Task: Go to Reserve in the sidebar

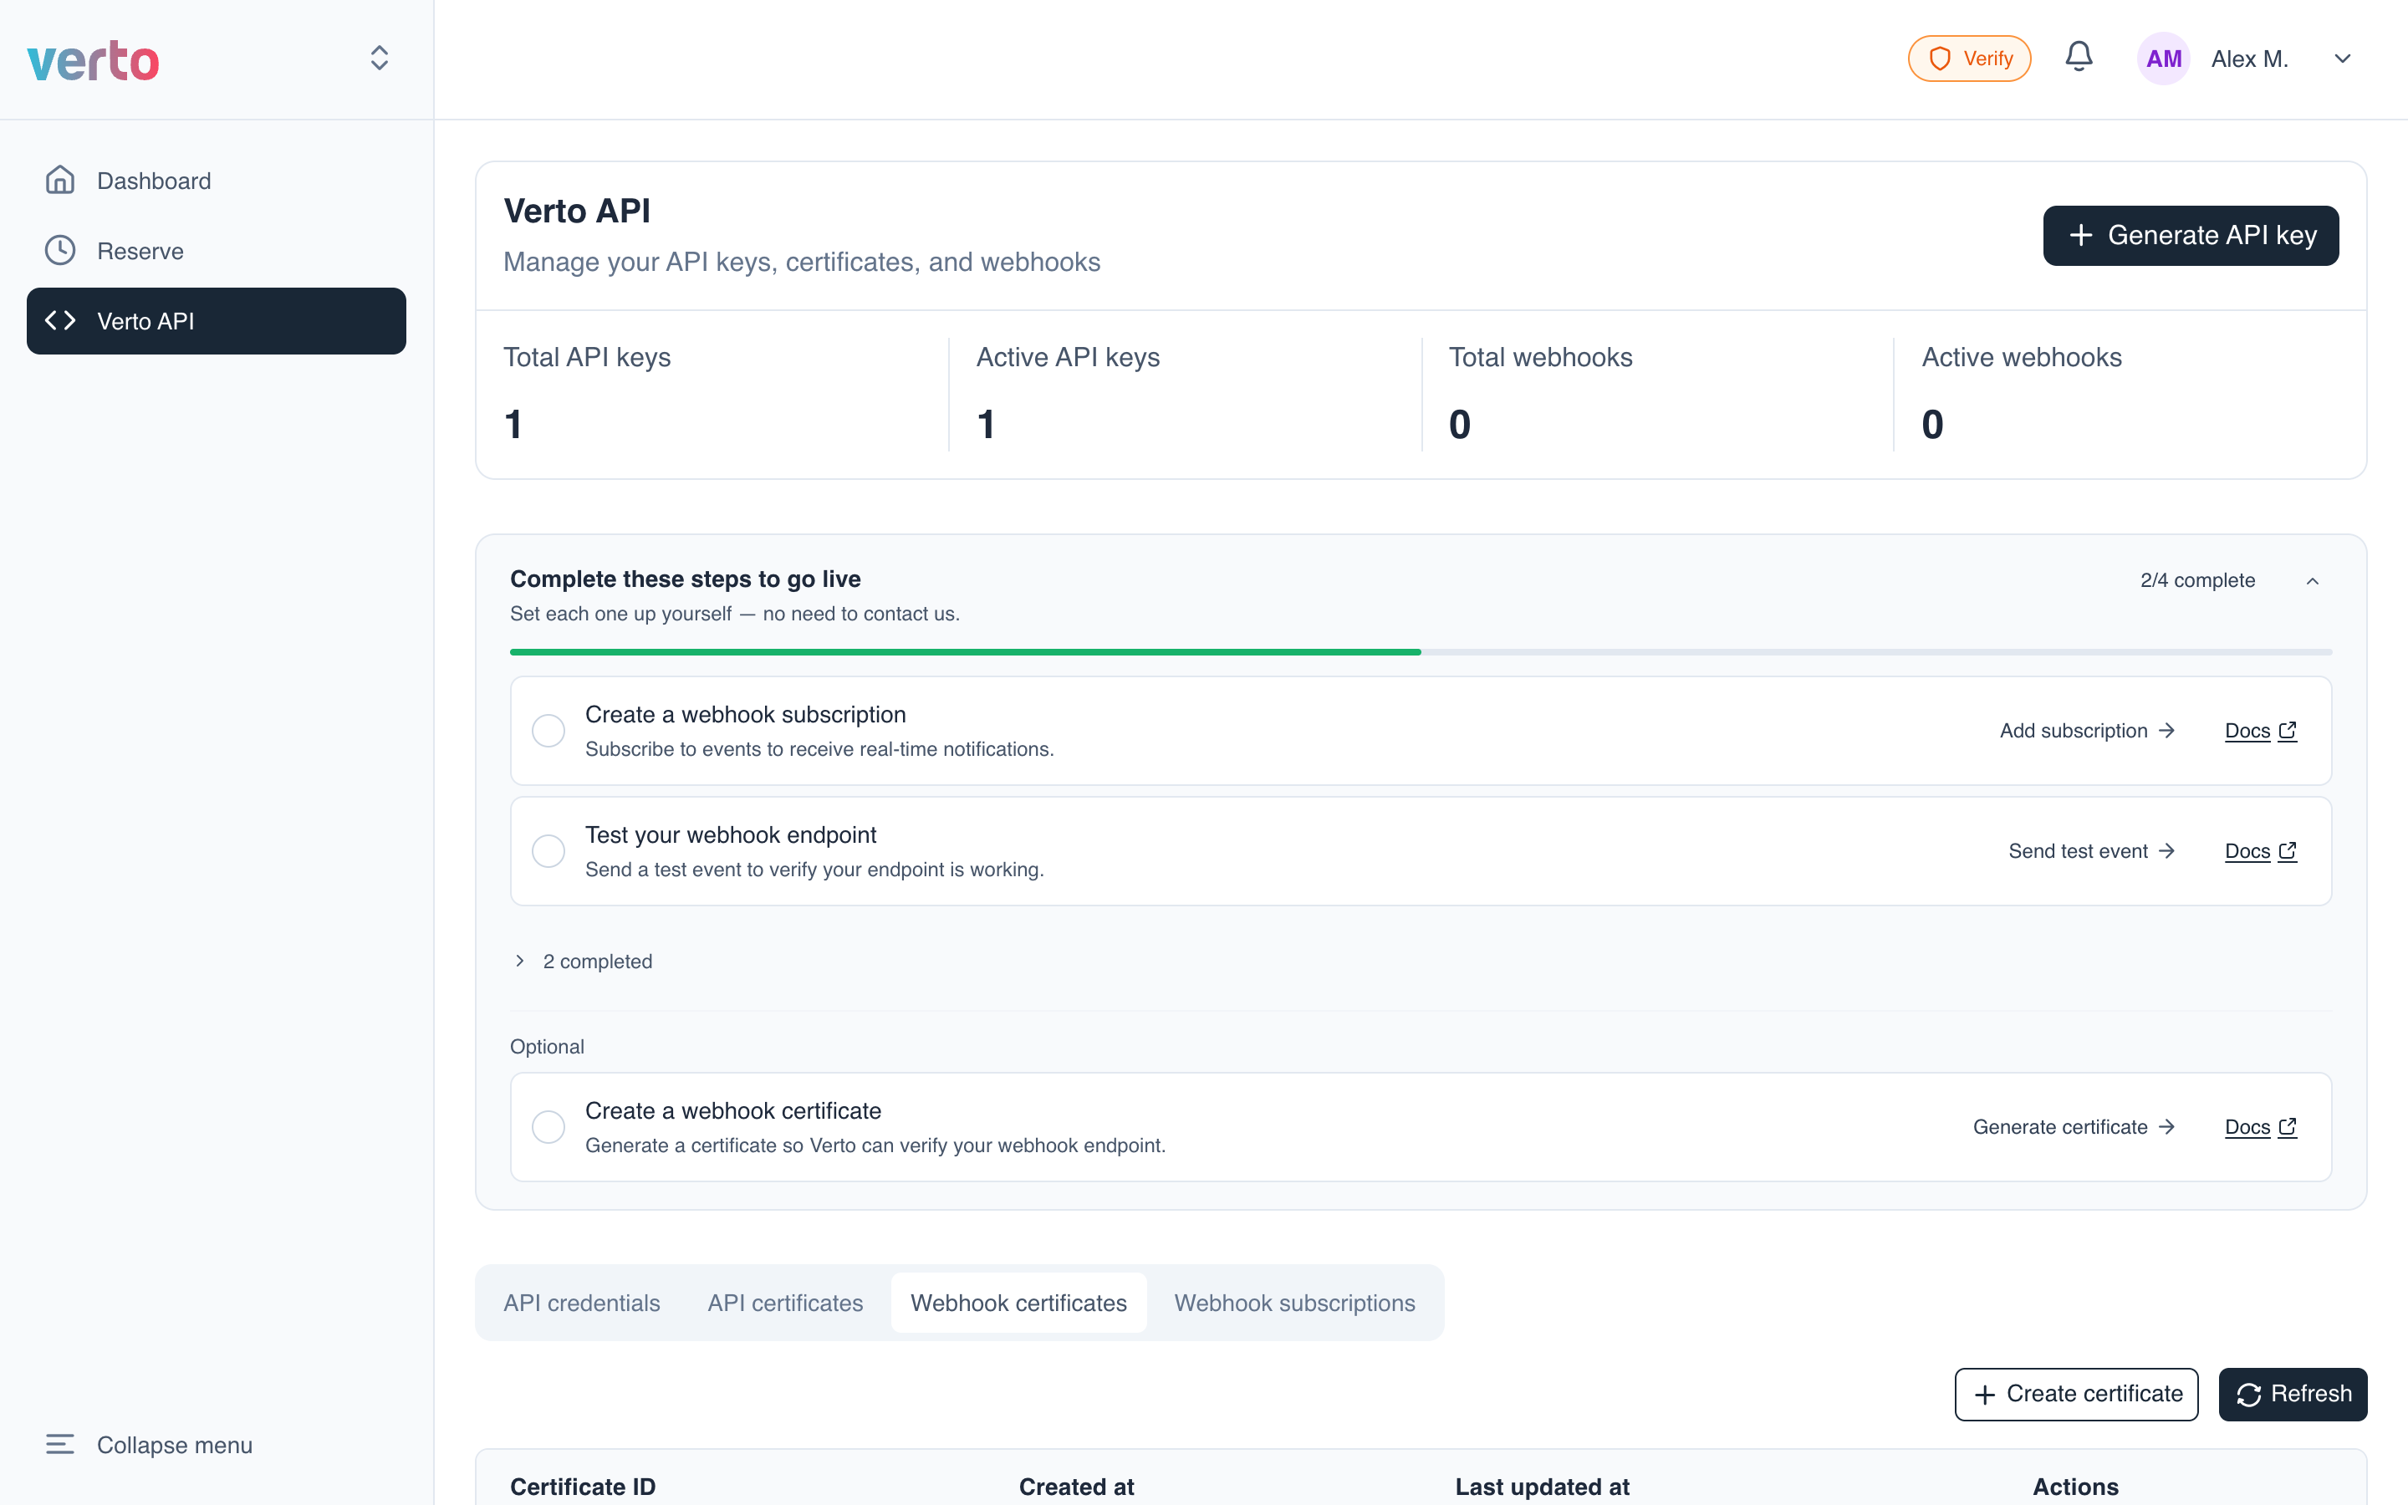Action: pos(216,250)
